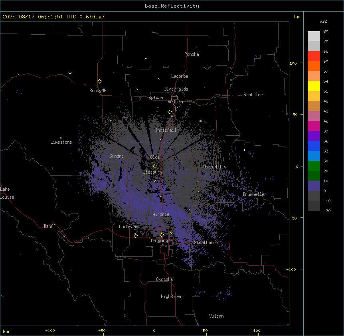Click the RedDeer city label
Viewport: 344px width, 336px height.
[x=176, y=102]
